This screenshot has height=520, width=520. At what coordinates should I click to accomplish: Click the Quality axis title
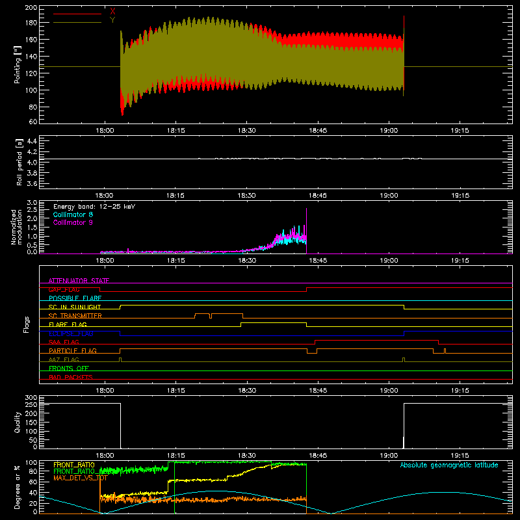18,422
